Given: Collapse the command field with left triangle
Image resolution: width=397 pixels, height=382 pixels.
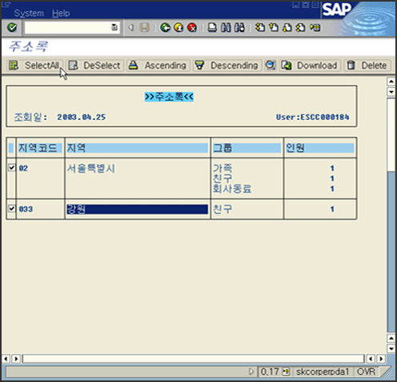Looking at the screenshot, I should (130, 27).
